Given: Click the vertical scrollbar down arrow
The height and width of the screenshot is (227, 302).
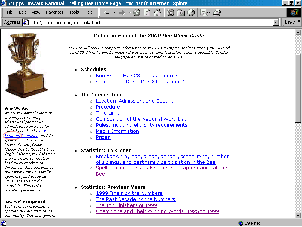Looking at the screenshot, I should click(x=298, y=215).
